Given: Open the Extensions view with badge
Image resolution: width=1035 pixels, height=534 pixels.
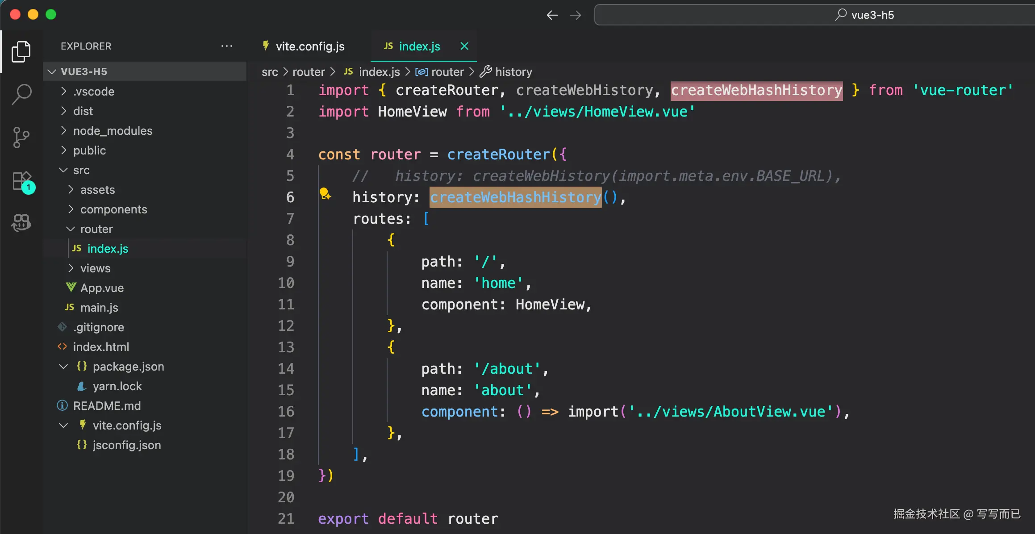Looking at the screenshot, I should [x=22, y=181].
